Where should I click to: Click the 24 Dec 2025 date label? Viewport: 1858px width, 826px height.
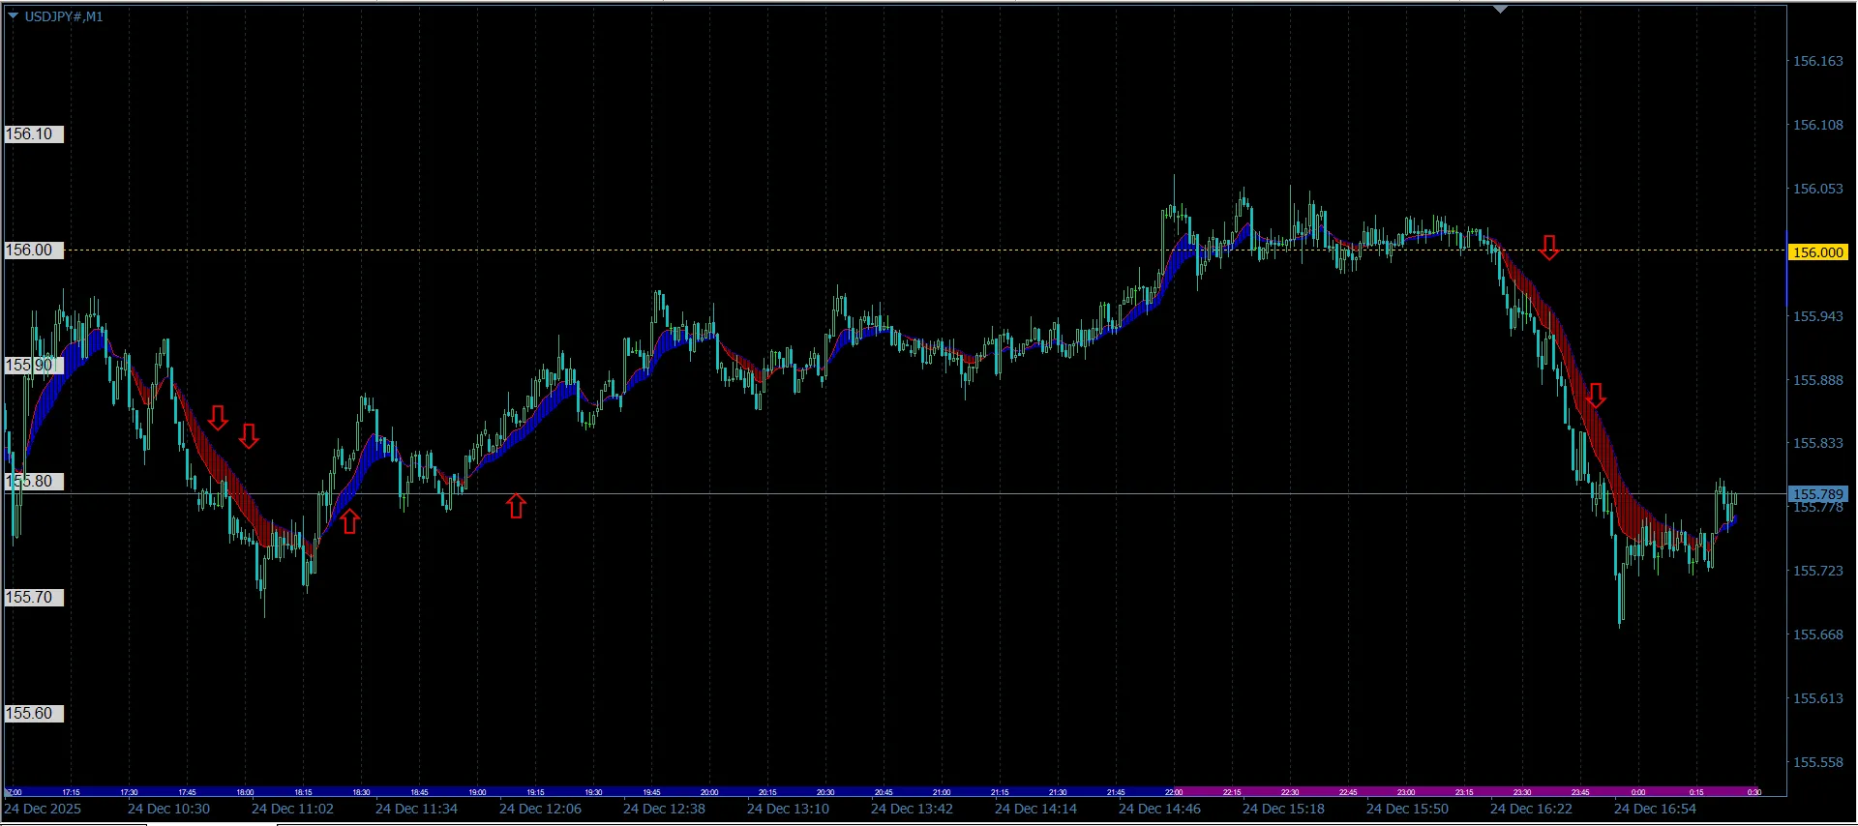pyautogui.click(x=44, y=809)
